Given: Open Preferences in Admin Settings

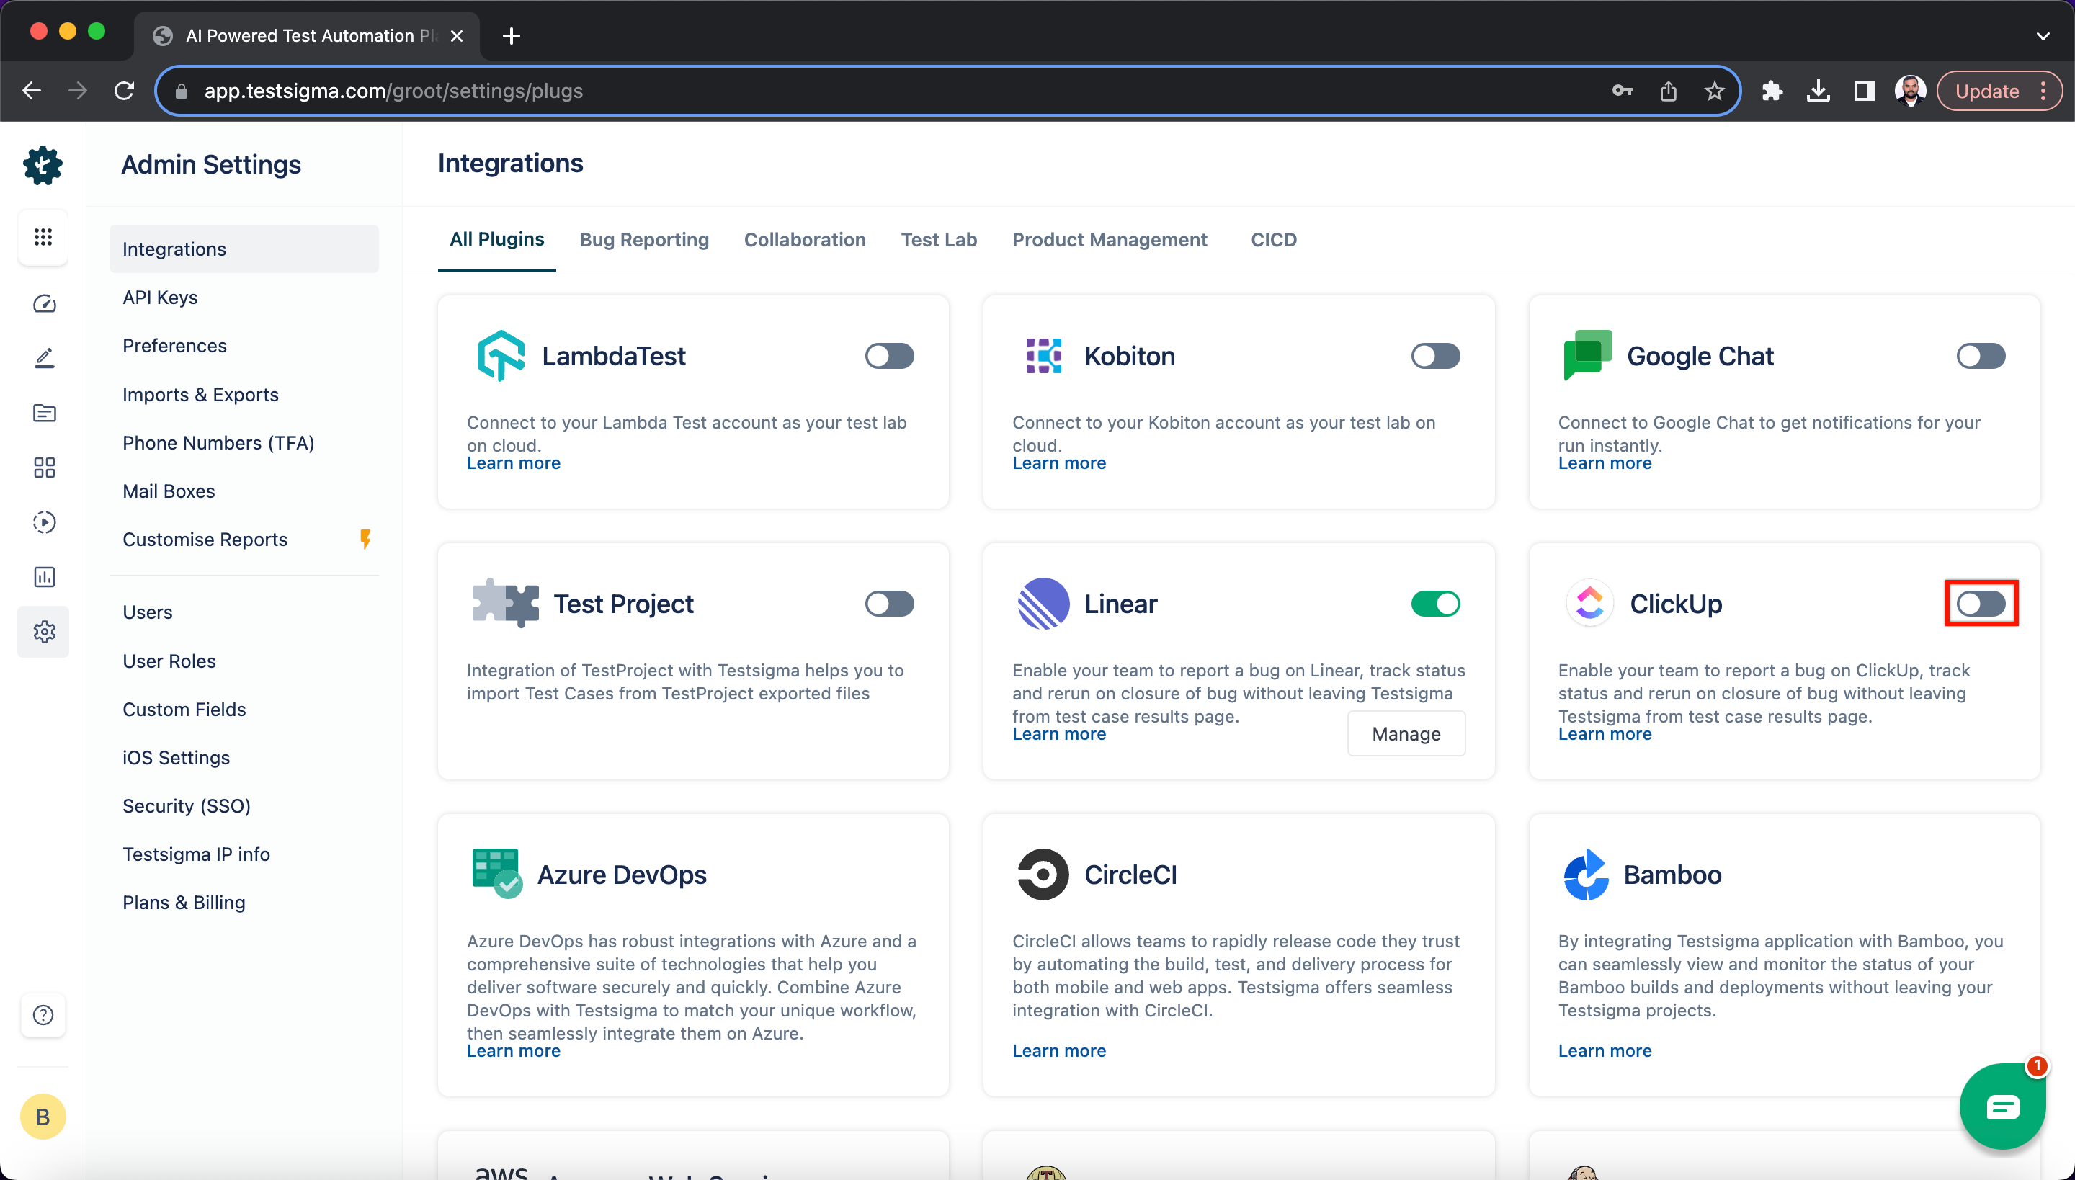Looking at the screenshot, I should point(244,345).
